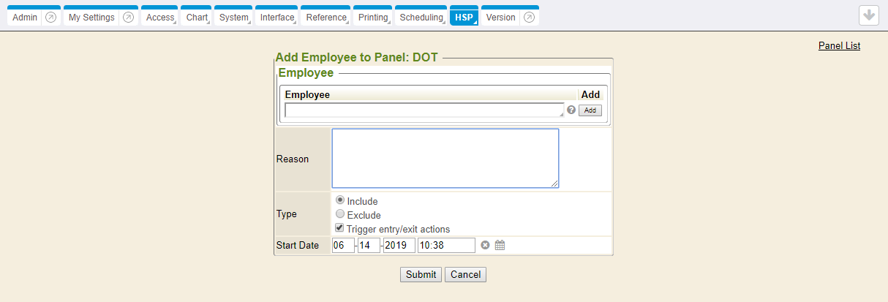This screenshot has height=302, width=888.
Task: Select the Exclude radio button
Action: 340,214
